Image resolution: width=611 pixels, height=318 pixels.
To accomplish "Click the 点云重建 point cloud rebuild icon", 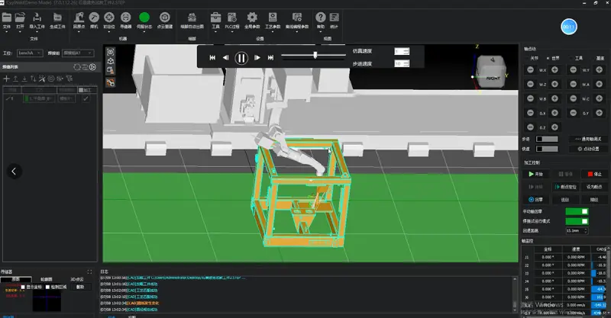I will [x=164, y=16].
